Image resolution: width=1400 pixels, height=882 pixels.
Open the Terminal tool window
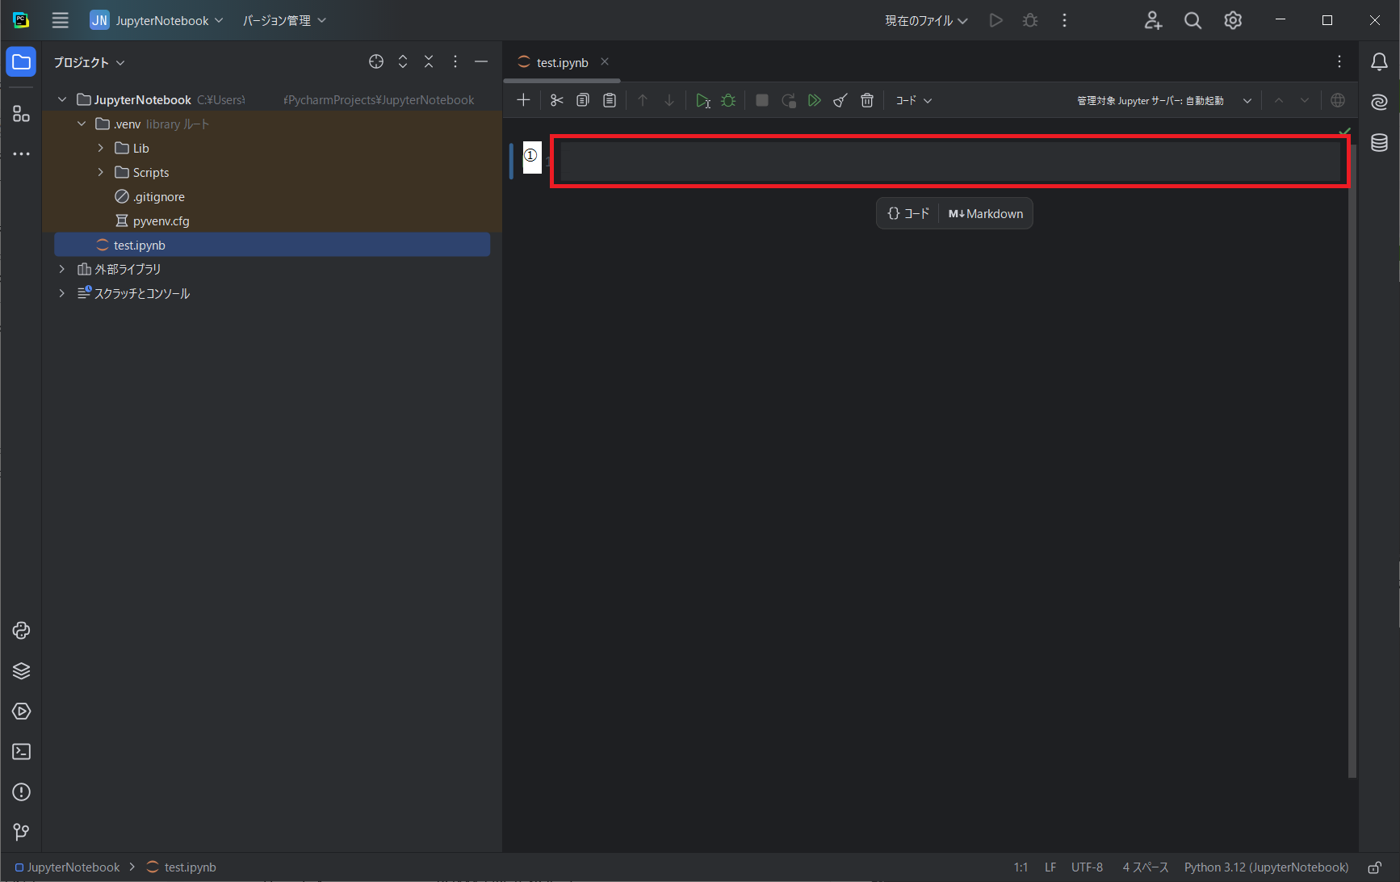[x=21, y=752]
